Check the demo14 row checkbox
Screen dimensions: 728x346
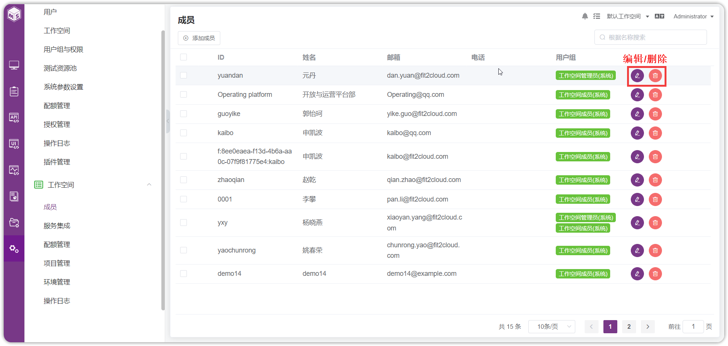pos(184,274)
